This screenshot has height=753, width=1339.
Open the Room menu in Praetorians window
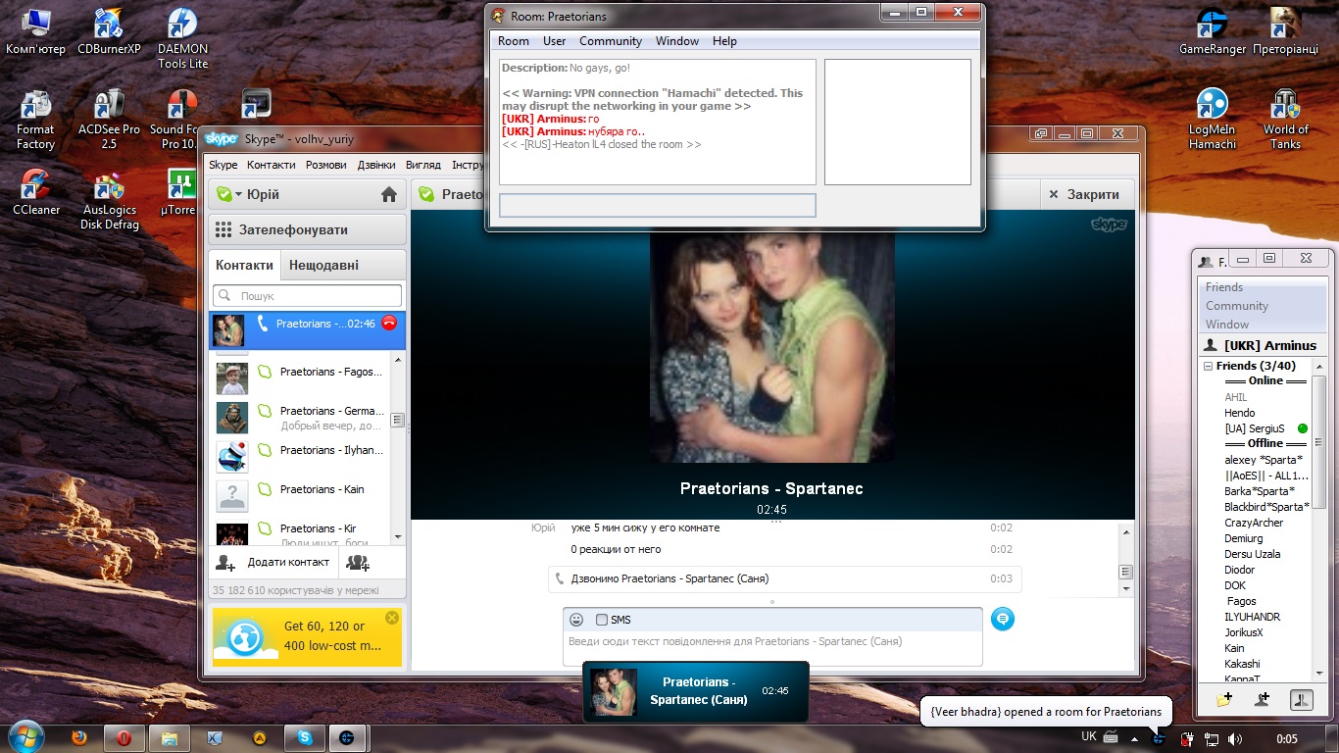pyautogui.click(x=513, y=41)
